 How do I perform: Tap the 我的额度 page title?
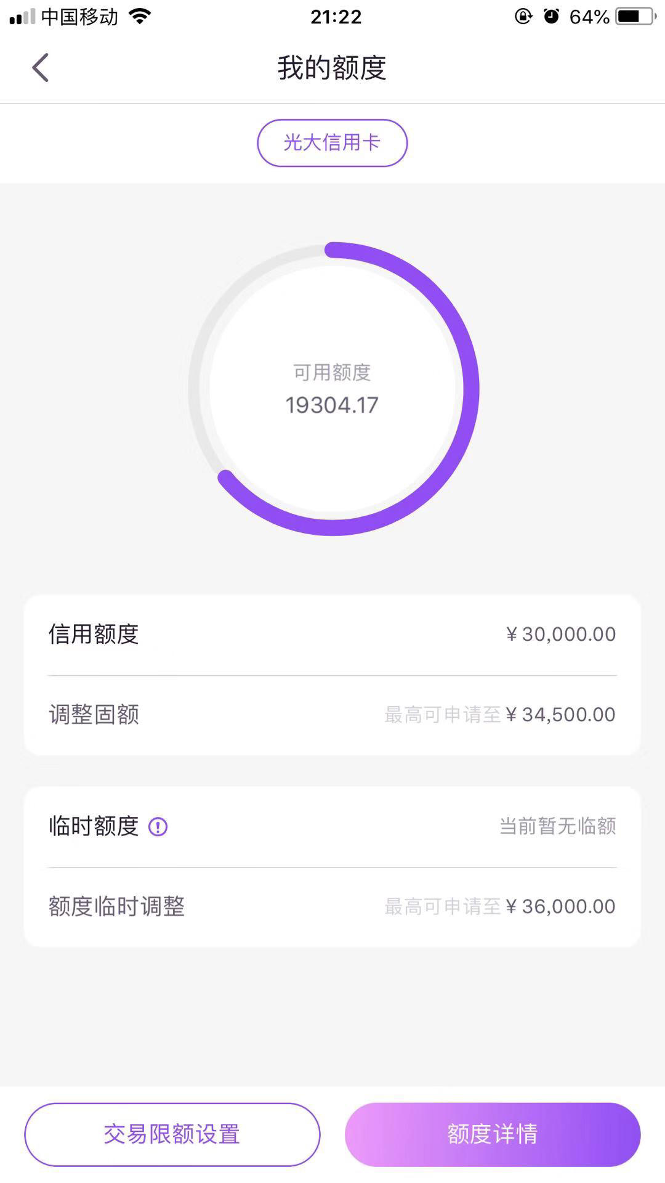(x=332, y=68)
